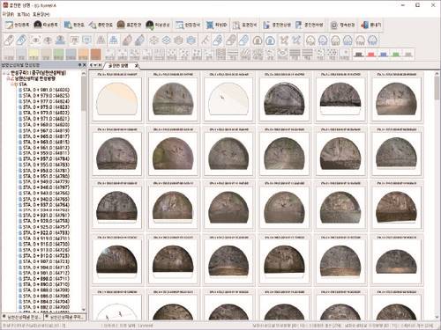Viewport: 441px width, 330px height.
Task: Click the blue person icon in second toolbar
Action: 60,40
